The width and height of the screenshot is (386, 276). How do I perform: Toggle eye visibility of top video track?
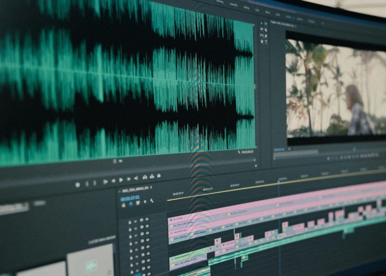pyautogui.click(x=147, y=219)
